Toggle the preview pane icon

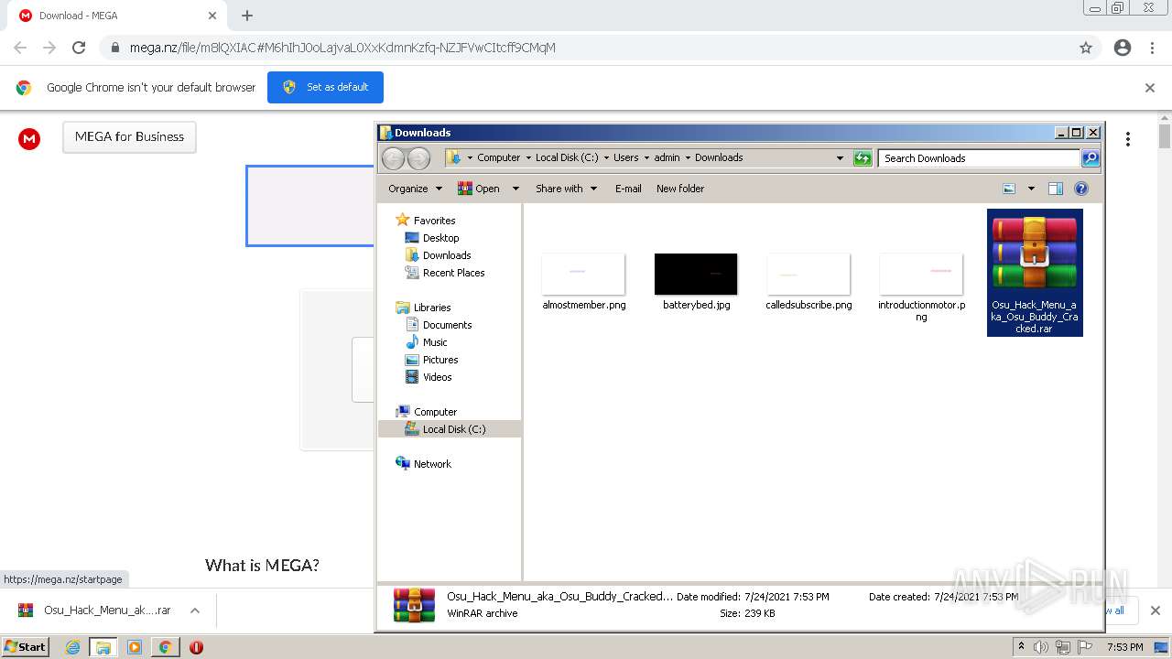point(1056,189)
